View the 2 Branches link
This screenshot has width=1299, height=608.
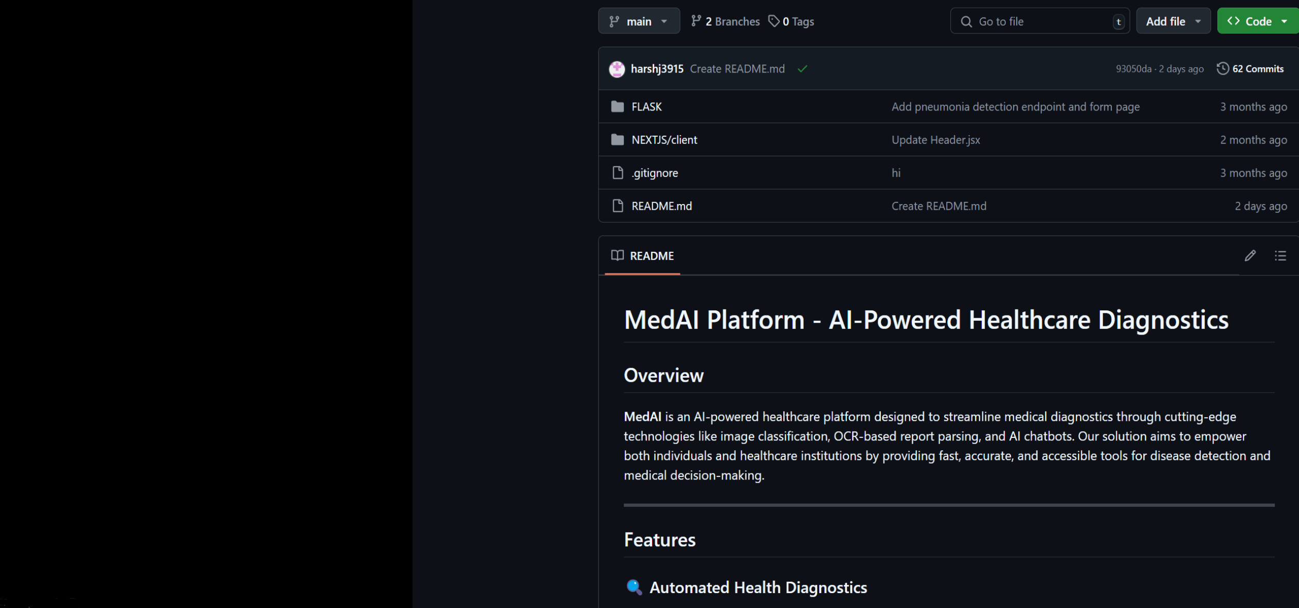pos(725,21)
